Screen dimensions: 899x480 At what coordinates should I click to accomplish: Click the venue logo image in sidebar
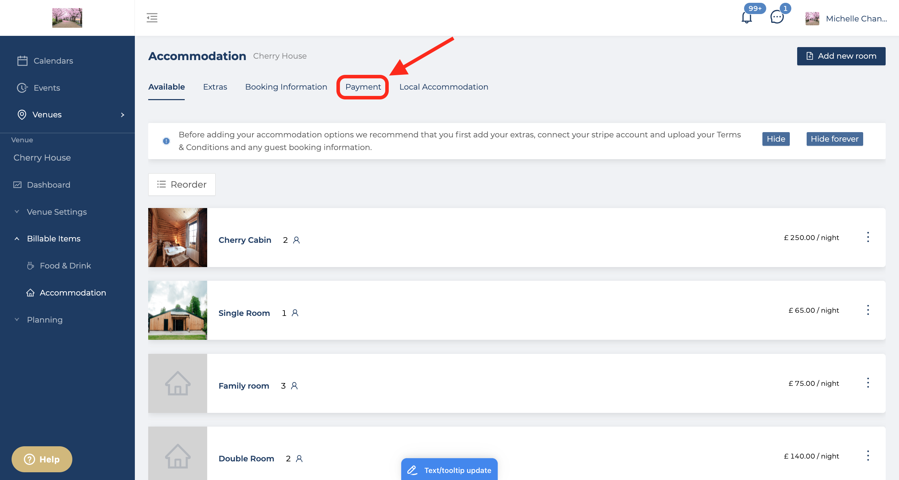(x=67, y=18)
